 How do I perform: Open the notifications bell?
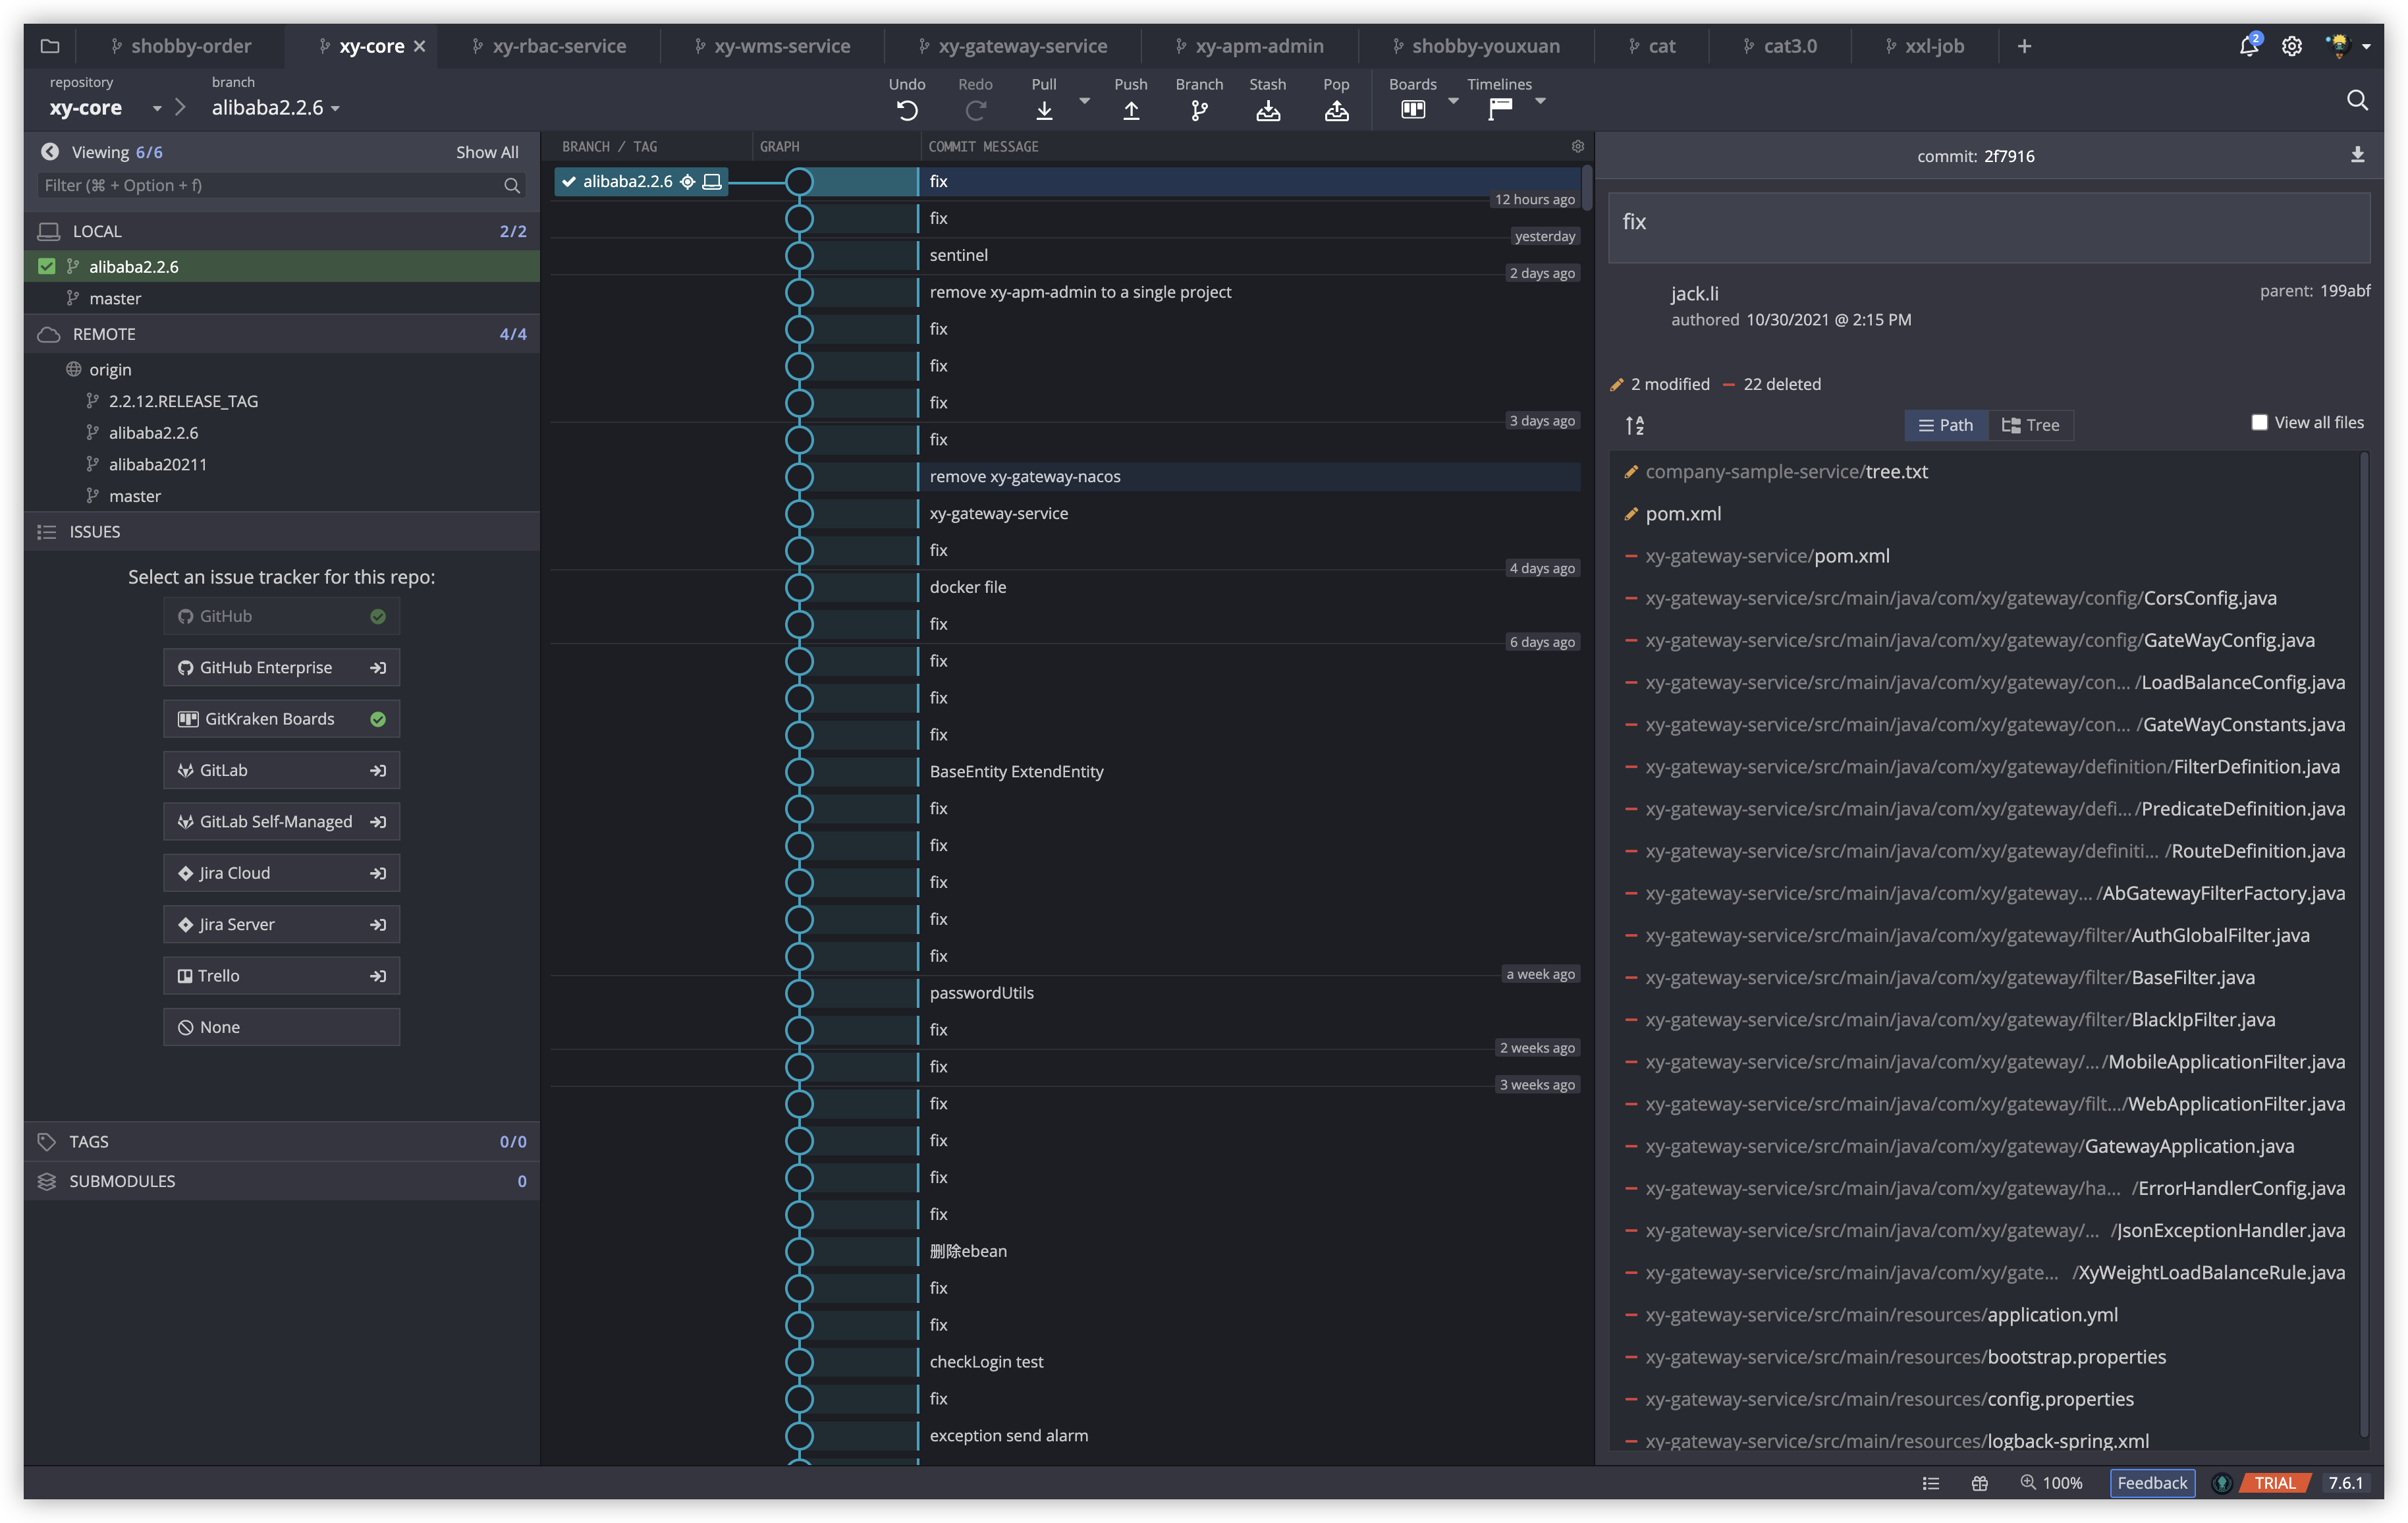pos(2249,46)
